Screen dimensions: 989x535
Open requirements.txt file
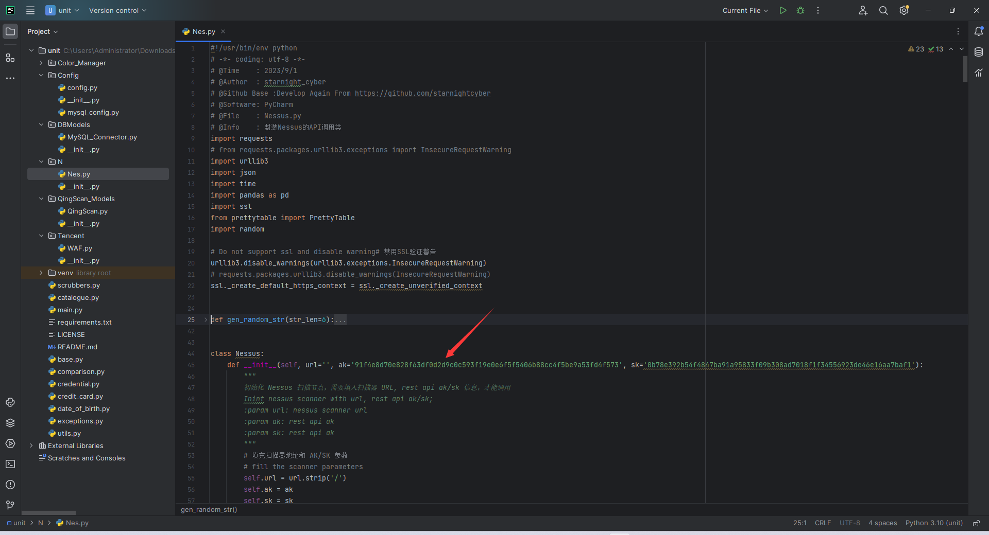(84, 322)
